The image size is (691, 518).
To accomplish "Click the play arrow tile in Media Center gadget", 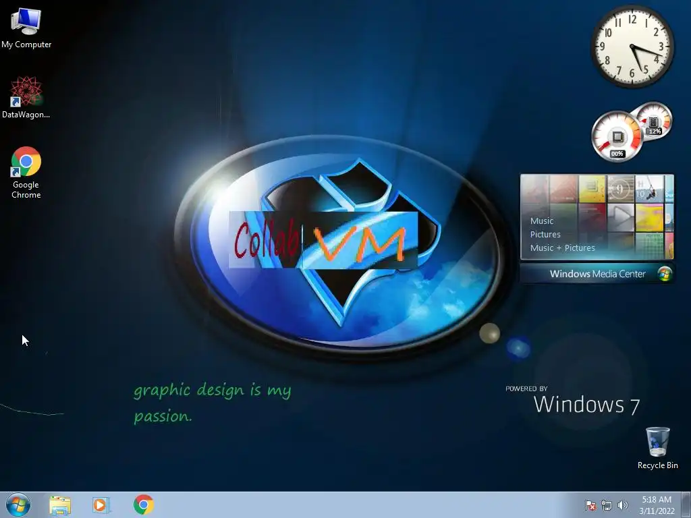I will [621, 217].
